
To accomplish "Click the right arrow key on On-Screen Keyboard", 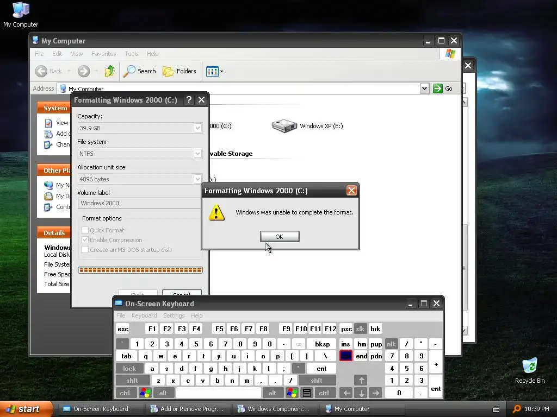I will [375, 393].
